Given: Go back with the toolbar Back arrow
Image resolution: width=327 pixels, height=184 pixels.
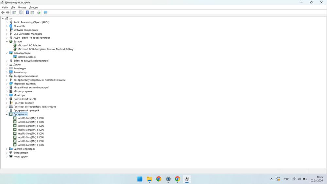Looking at the screenshot, I should click(x=3, y=12).
